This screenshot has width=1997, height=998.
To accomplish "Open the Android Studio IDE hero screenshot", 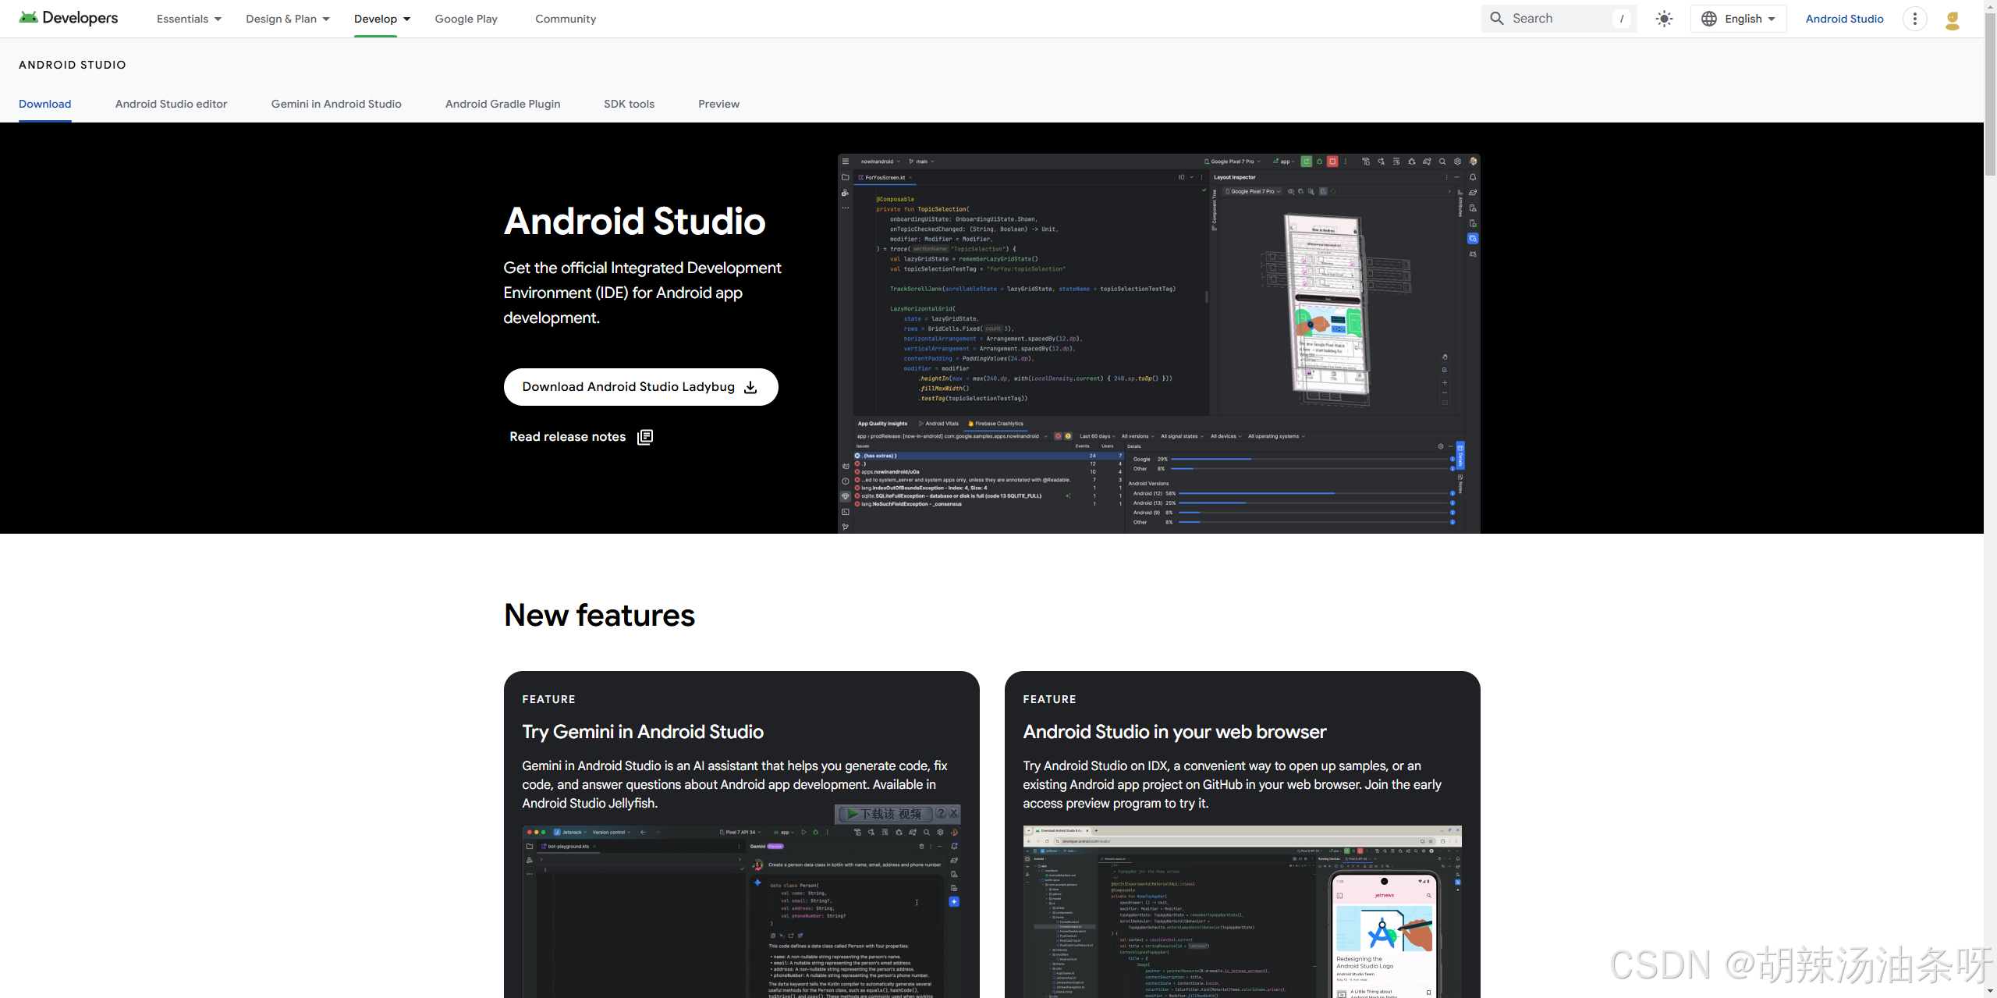I will [1158, 343].
